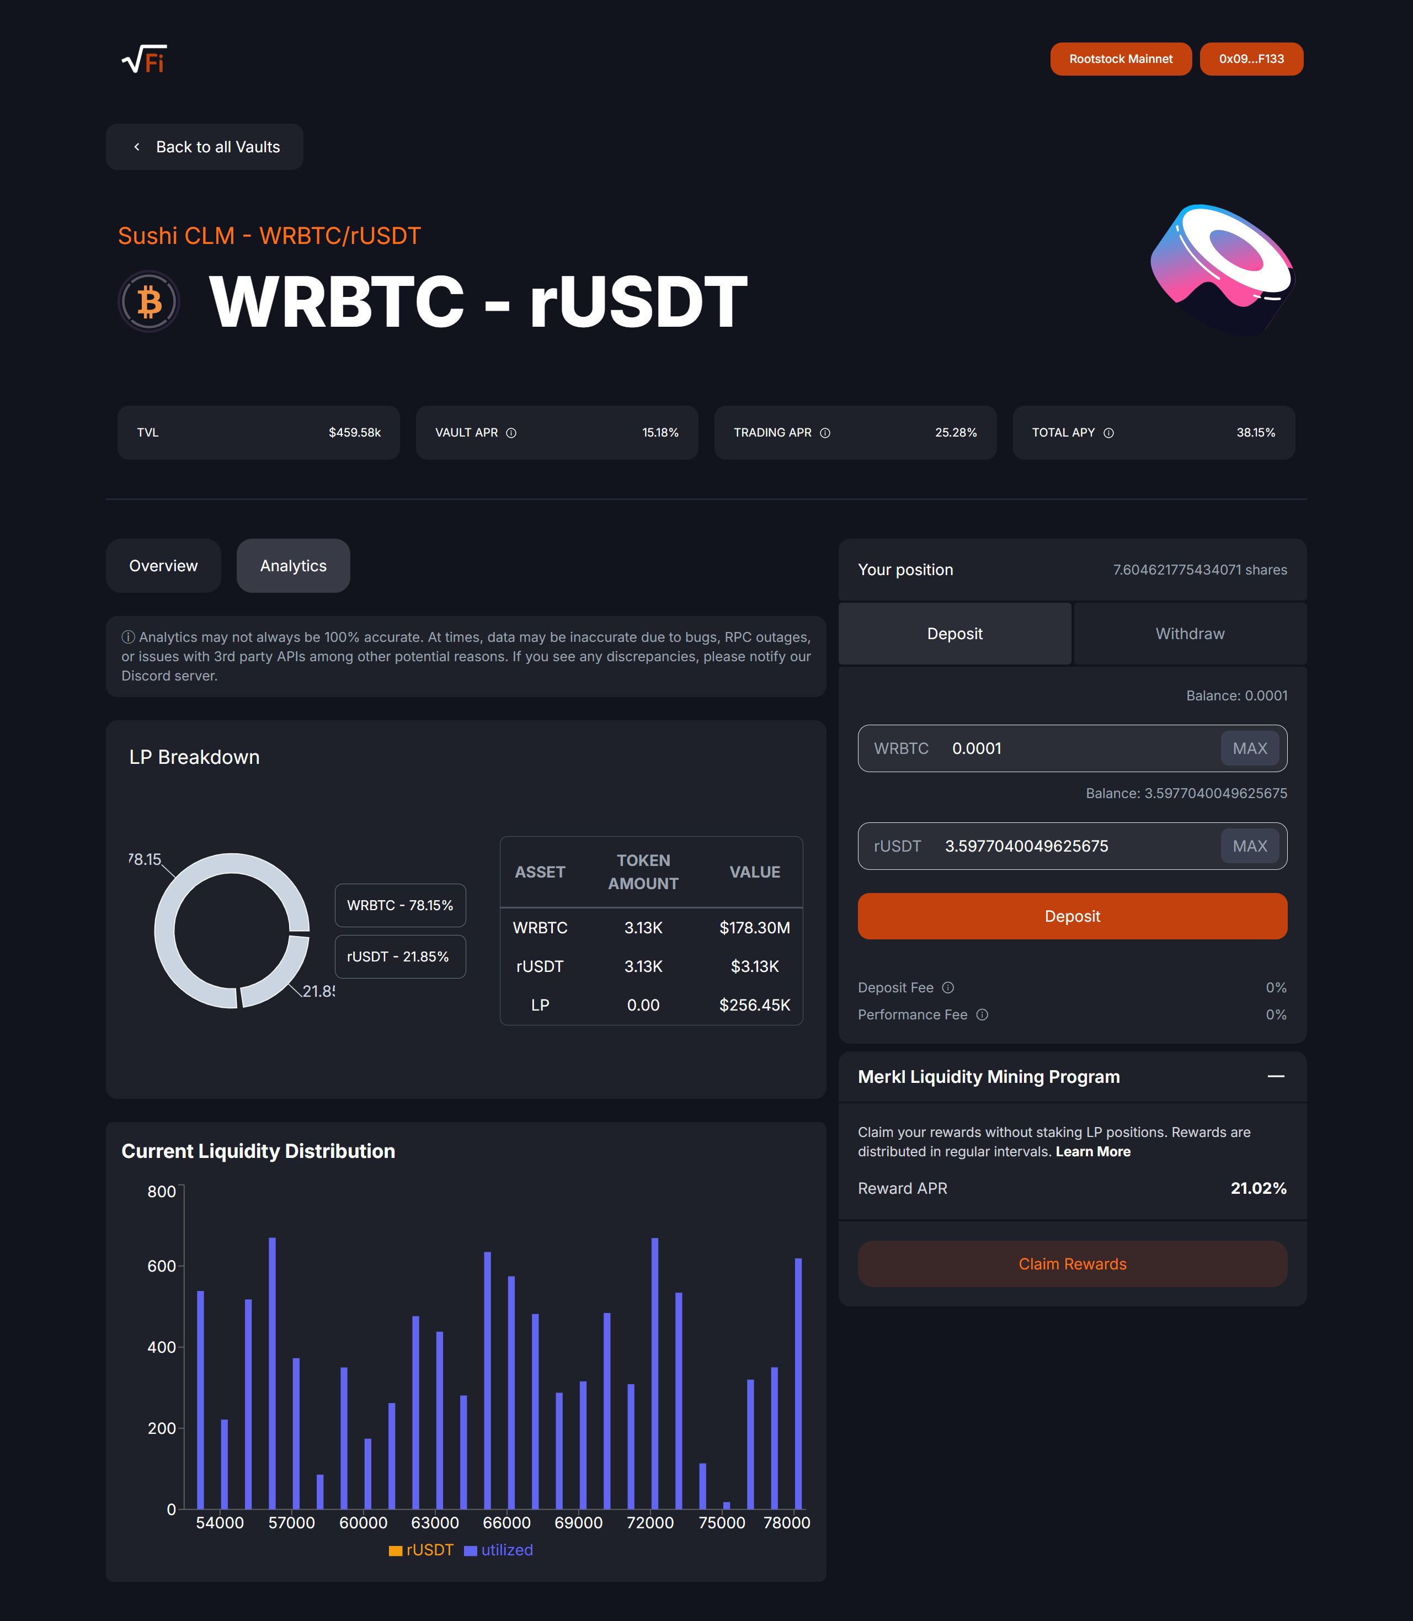Click the WRBTC MAX button
This screenshot has height=1621, width=1413.
1250,748
